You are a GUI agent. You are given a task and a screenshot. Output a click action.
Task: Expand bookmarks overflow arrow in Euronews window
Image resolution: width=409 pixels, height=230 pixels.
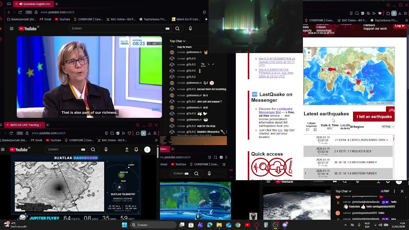206,19
